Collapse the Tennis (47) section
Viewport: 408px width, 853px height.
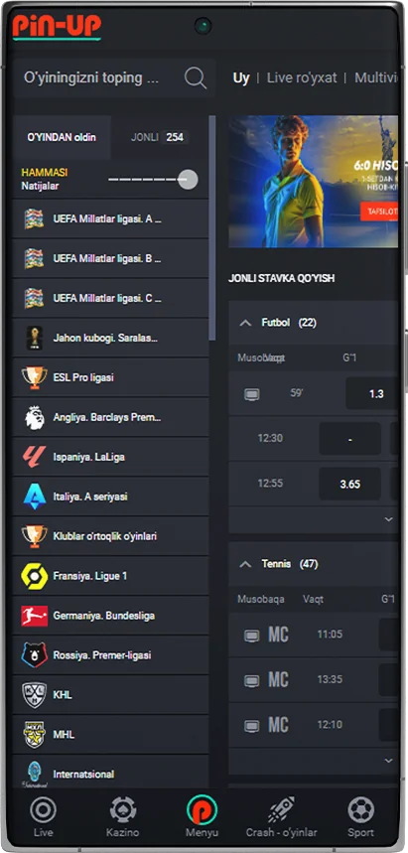[x=246, y=564]
